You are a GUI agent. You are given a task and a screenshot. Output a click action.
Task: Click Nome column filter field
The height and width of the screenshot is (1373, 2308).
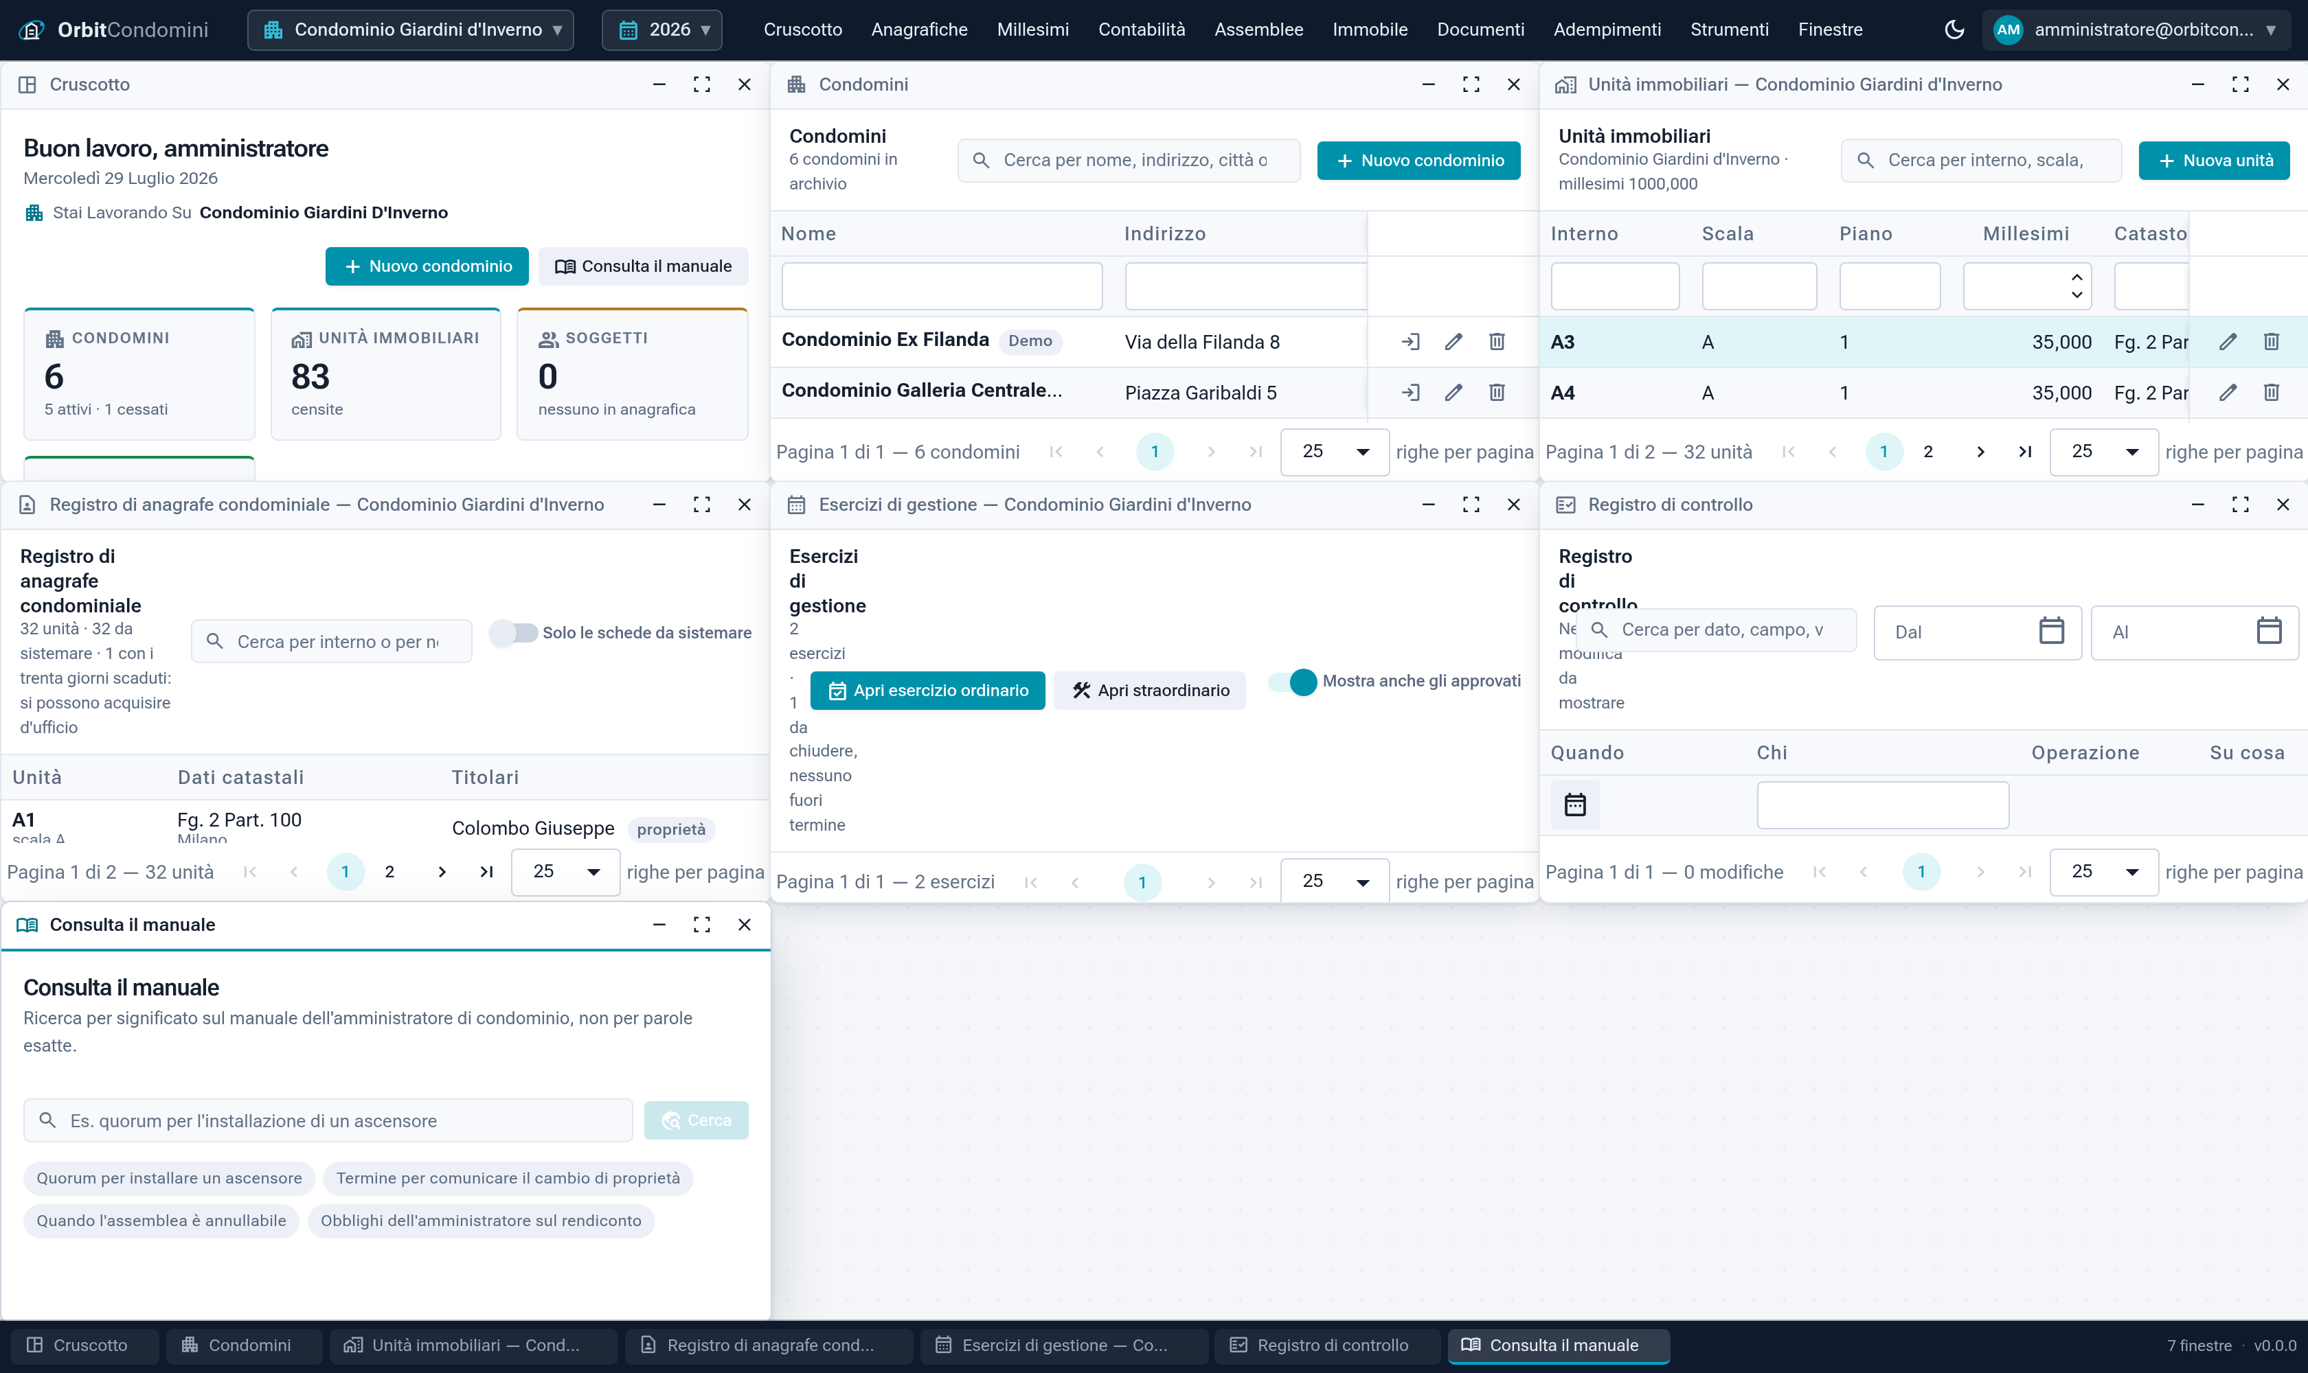pyautogui.click(x=942, y=286)
